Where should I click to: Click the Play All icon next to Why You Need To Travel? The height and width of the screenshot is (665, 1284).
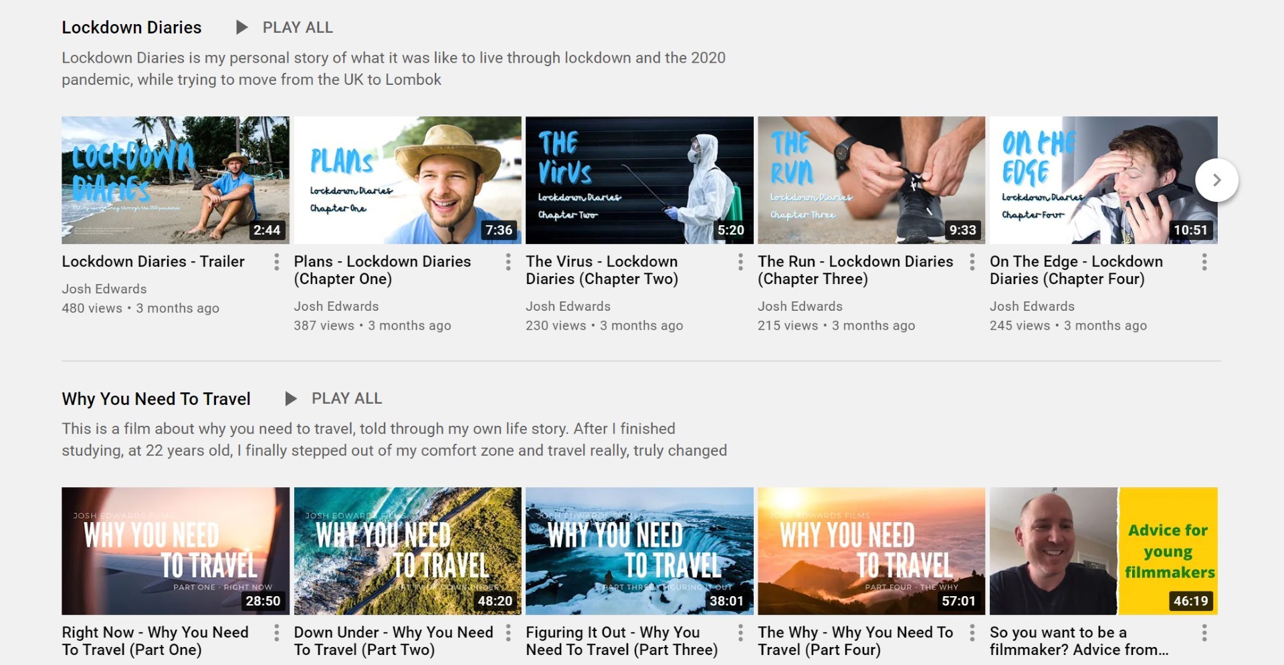click(x=290, y=398)
